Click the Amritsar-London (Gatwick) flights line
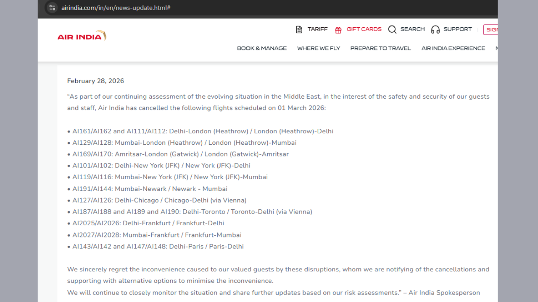 tap(180, 154)
